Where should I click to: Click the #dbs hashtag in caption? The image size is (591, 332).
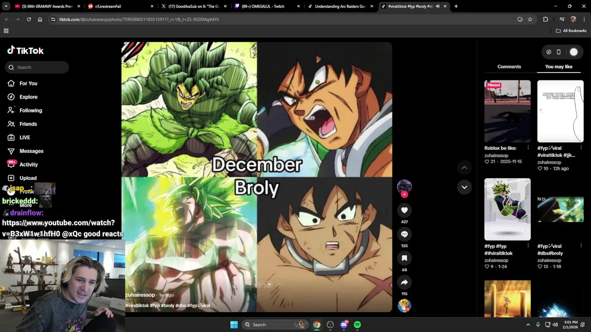point(181,306)
